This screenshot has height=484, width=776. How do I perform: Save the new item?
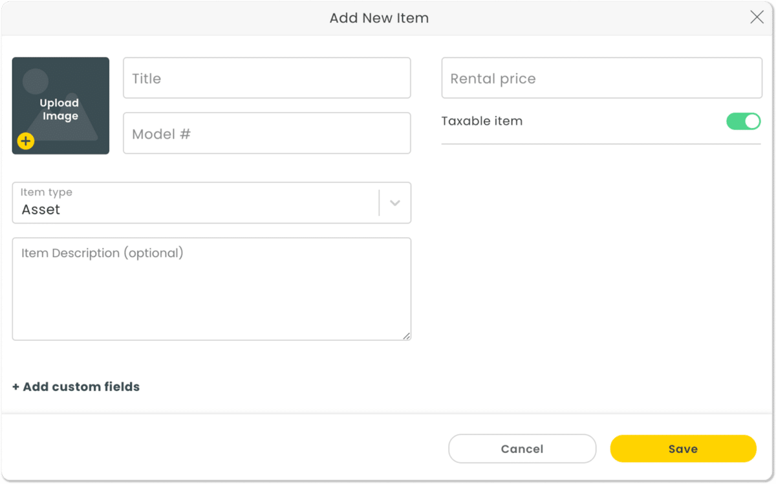pos(683,448)
